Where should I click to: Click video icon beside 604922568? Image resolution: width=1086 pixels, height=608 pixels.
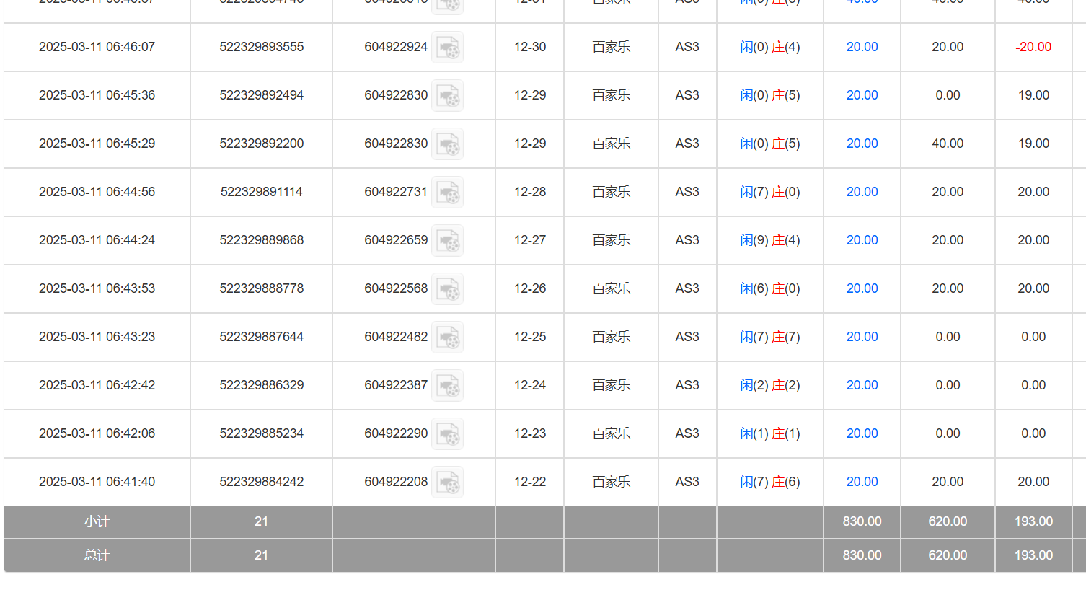(x=447, y=289)
